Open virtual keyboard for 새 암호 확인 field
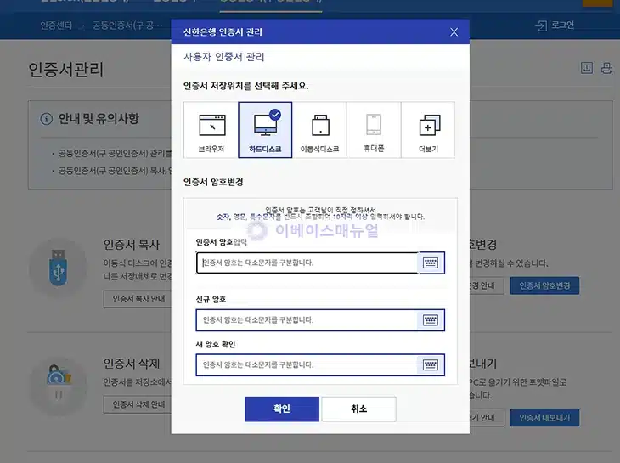 tap(431, 364)
